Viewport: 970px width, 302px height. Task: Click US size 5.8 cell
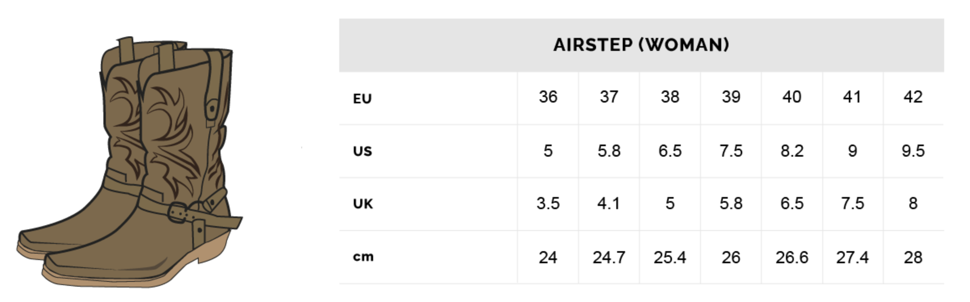(x=609, y=151)
